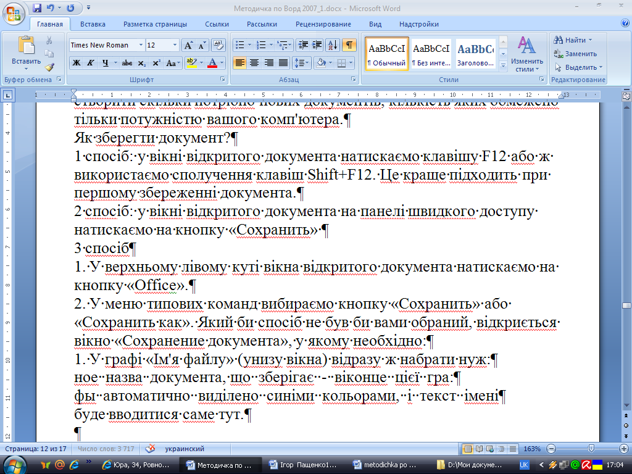The height and width of the screenshot is (474, 632).
Task: Open Quick Access toolbar customization arrow
Action: point(89,7)
